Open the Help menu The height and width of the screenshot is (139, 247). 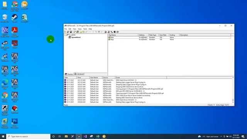pyautogui.click(x=90, y=29)
